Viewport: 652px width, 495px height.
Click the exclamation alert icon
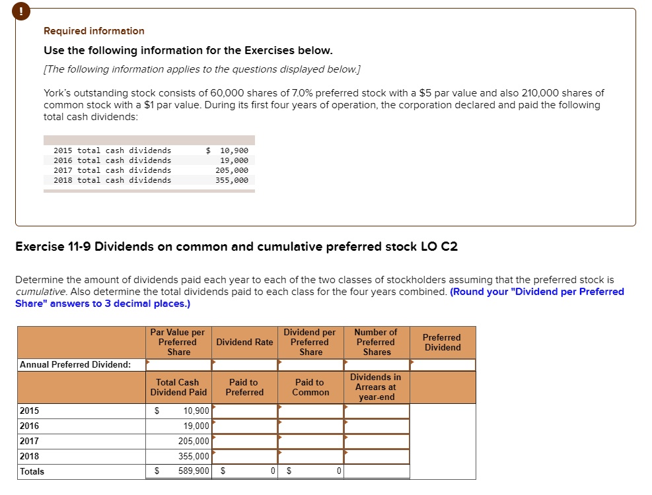(x=20, y=11)
